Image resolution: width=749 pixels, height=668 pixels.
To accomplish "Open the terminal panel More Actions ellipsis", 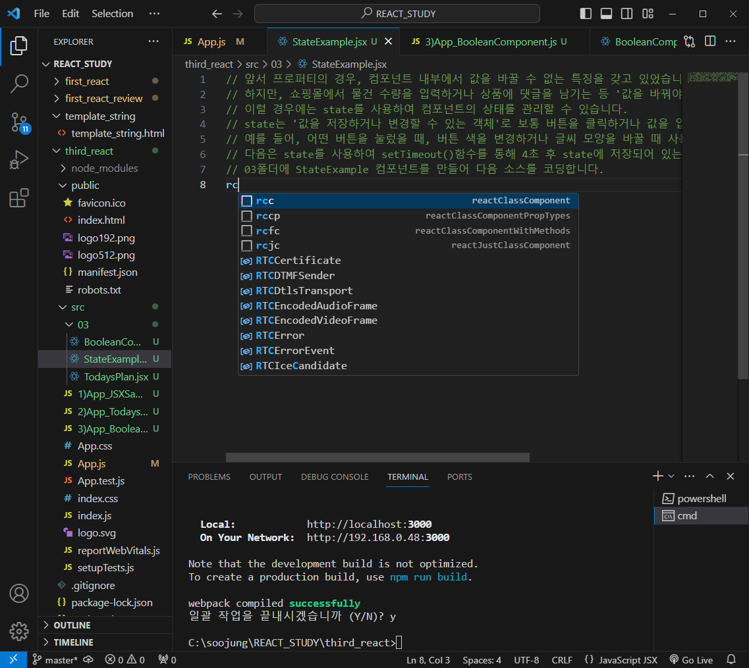I will 689,476.
